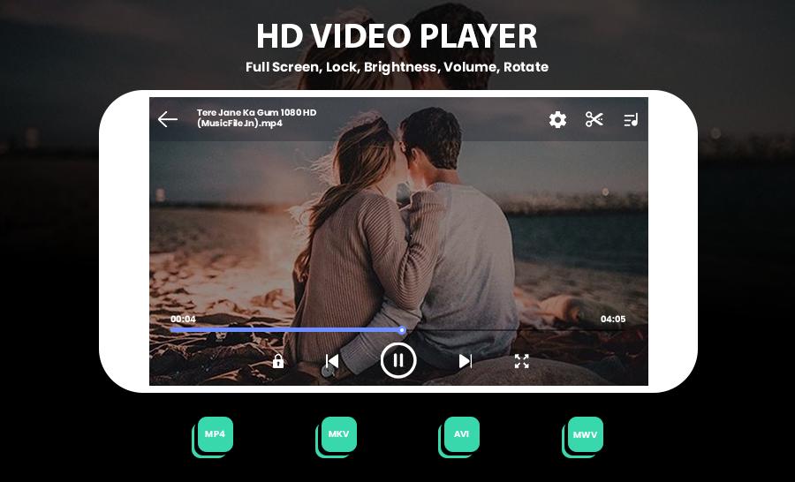Click the Full Screen, Lock, Brightness subtitle text
795x482 pixels.
[x=397, y=67]
